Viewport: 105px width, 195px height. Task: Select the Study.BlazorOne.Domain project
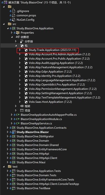[33, 141]
